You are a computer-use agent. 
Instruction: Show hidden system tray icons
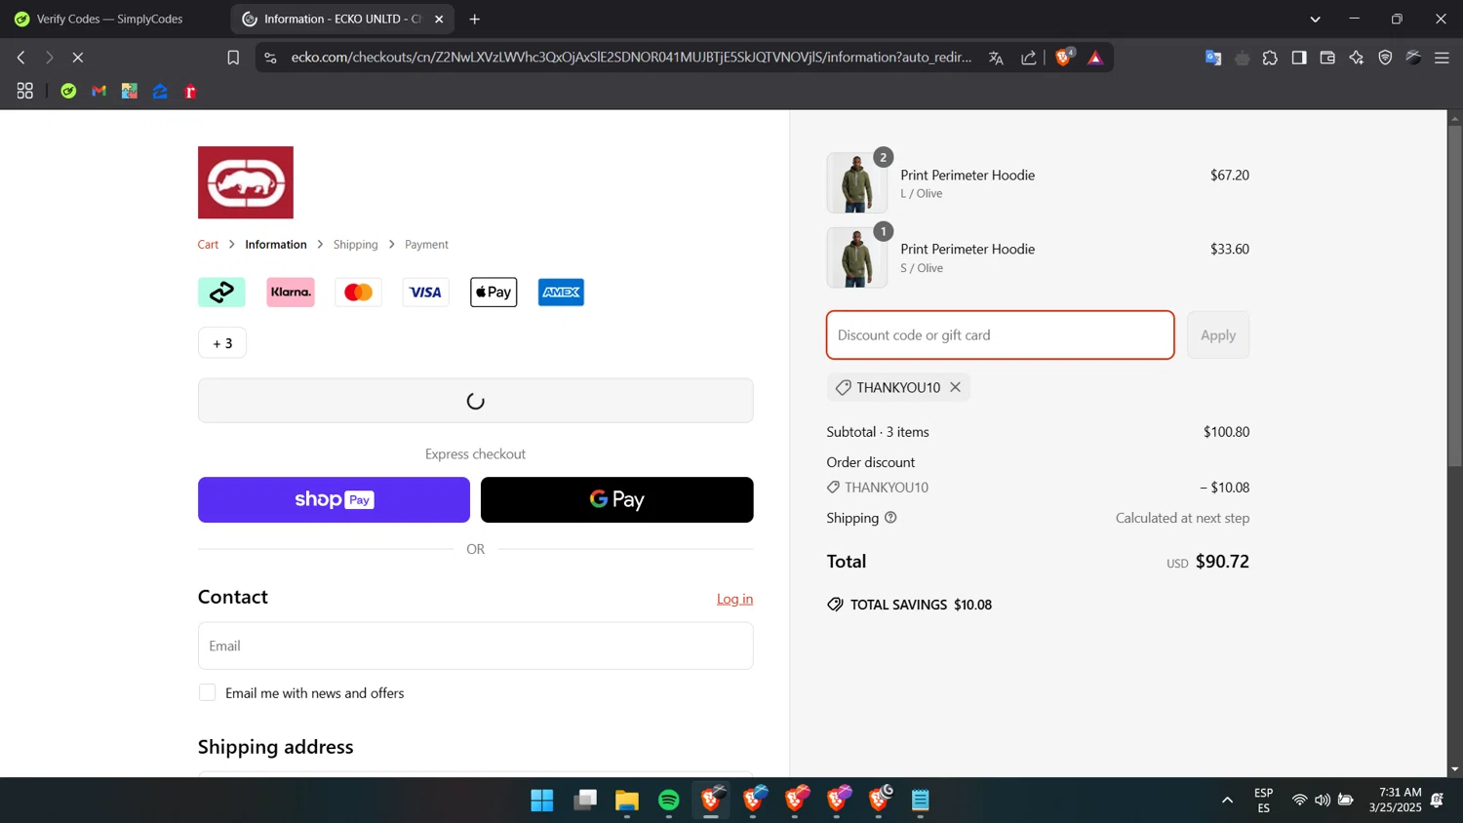pos(1227,801)
